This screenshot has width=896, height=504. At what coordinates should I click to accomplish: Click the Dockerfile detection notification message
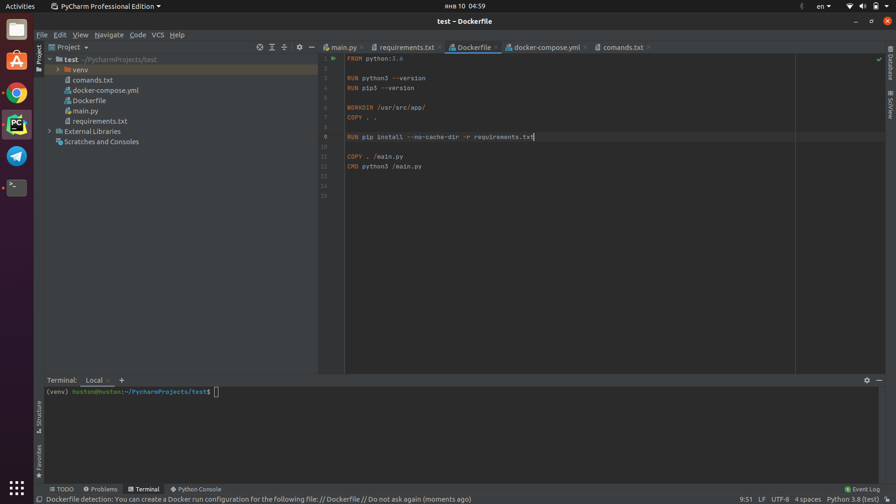259,499
